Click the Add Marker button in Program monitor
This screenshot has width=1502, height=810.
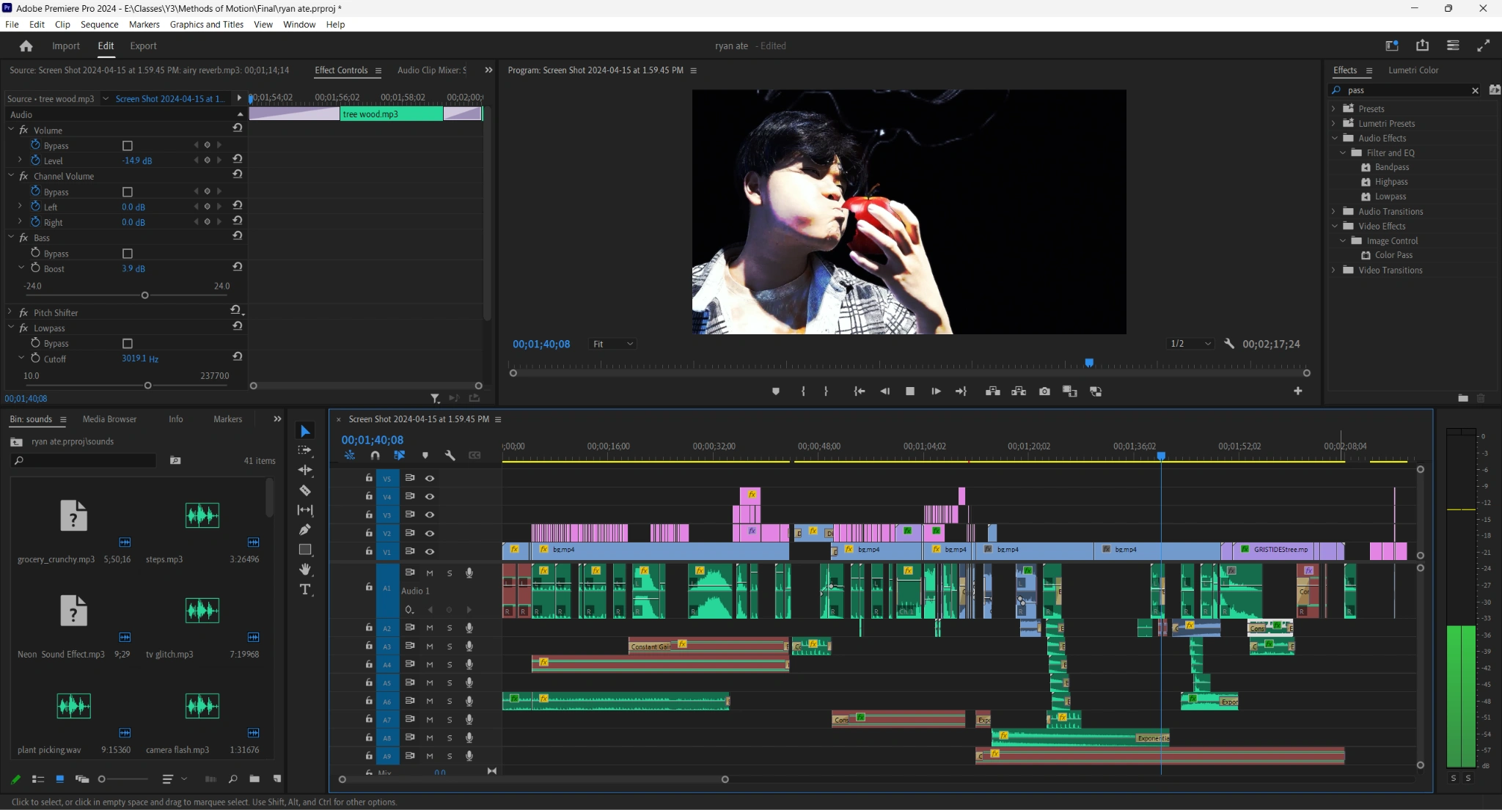775,391
